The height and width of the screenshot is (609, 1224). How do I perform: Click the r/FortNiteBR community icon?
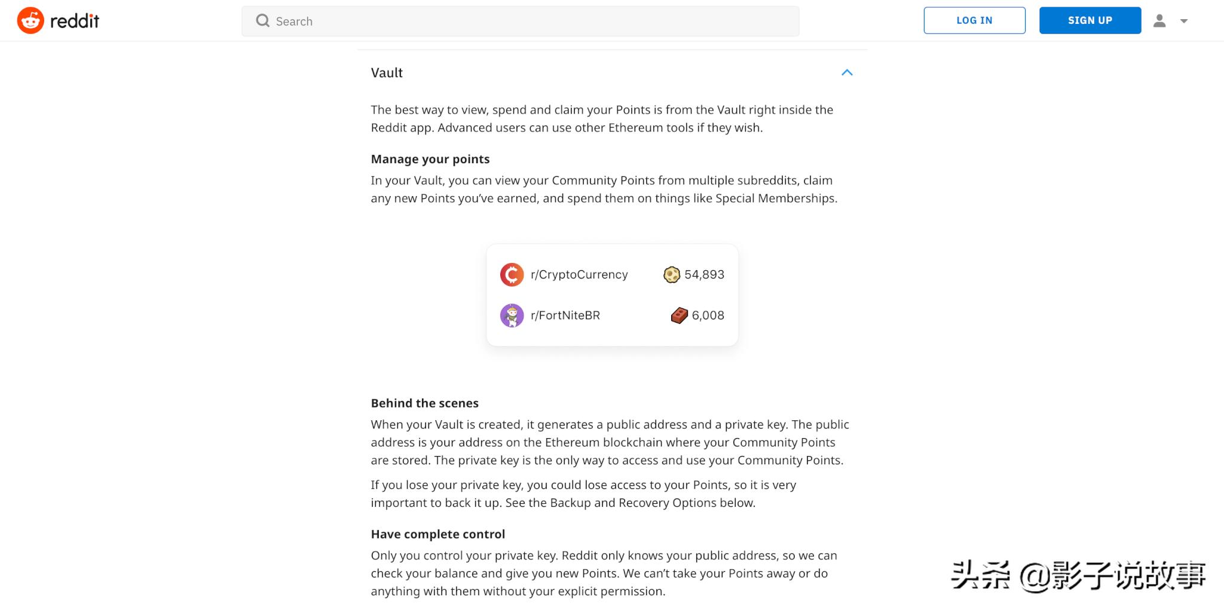(x=512, y=316)
